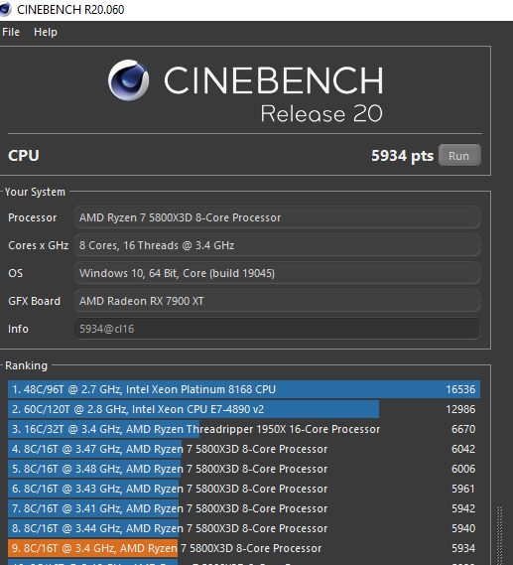Viewport: 513px width, 565px height.
Task: Select ranking entry Intel Xeon Platinum 8168
Action: pyautogui.click(x=244, y=389)
